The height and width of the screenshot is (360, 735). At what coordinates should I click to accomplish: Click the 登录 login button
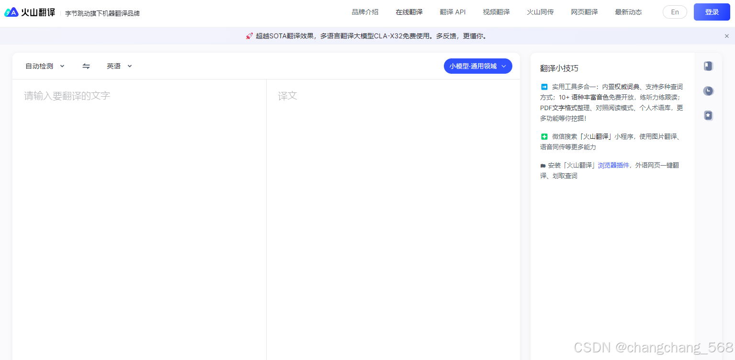pos(712,12)
